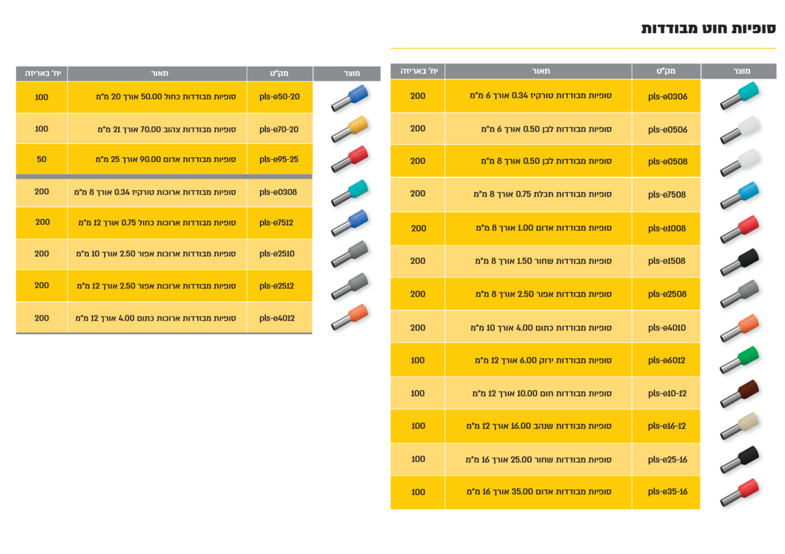Screen dimensions: 785x554
Task: Click the description of turquoise 0.34 length 6 ferrule
Action: coord(540,96)
